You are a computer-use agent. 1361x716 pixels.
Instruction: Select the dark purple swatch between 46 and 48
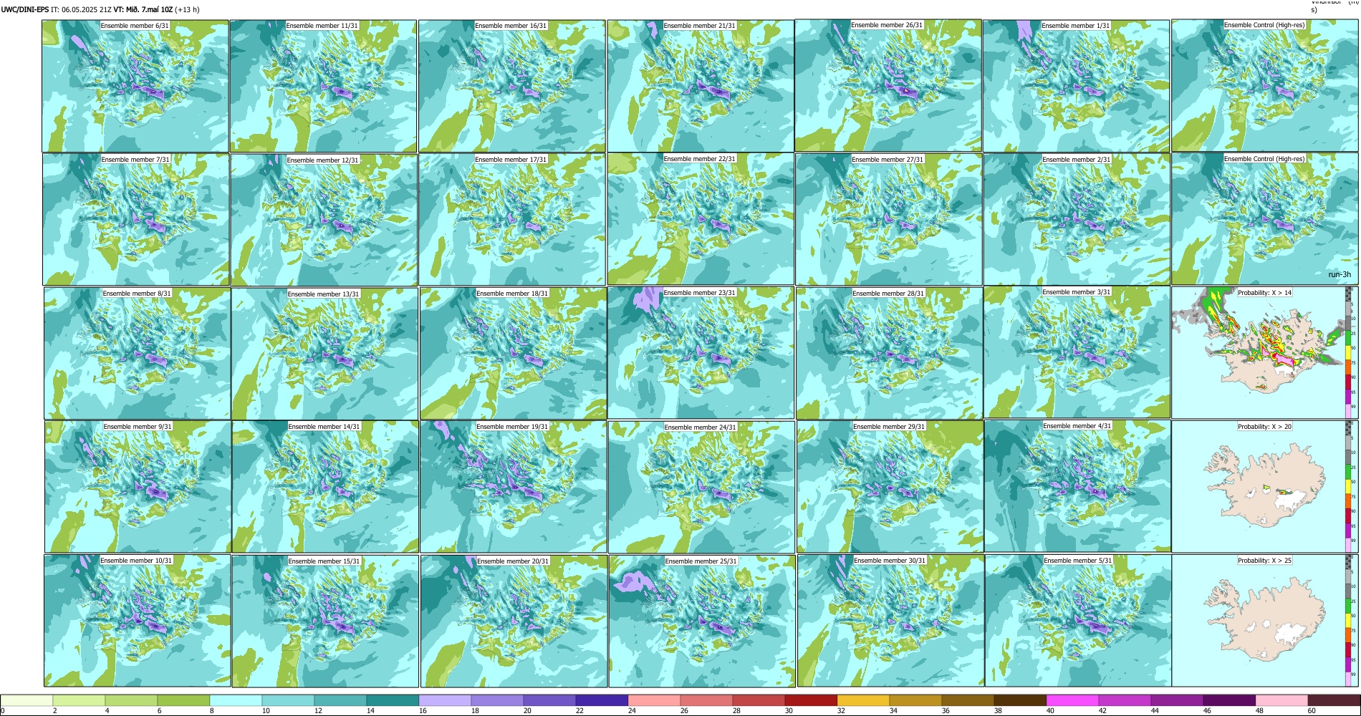tap(1229, 701)
